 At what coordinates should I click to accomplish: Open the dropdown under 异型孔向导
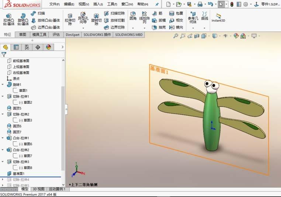pyautogui.click(x=83, y=28)
